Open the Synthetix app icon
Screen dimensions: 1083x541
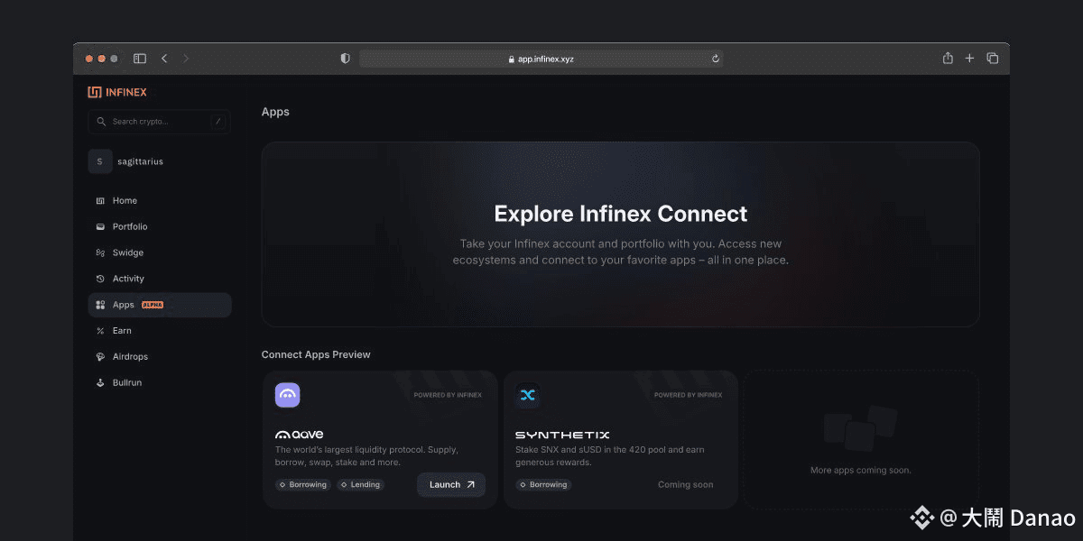[528, 395]
